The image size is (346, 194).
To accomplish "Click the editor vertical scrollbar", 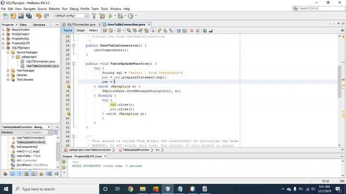I will [x=340, y=81].
